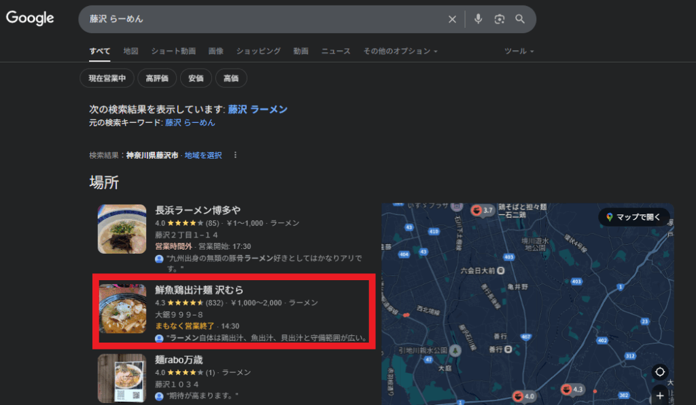The image size is (696, 405).
Task: Click the 善行 station icon on map
Action: [x=508, y=349]
